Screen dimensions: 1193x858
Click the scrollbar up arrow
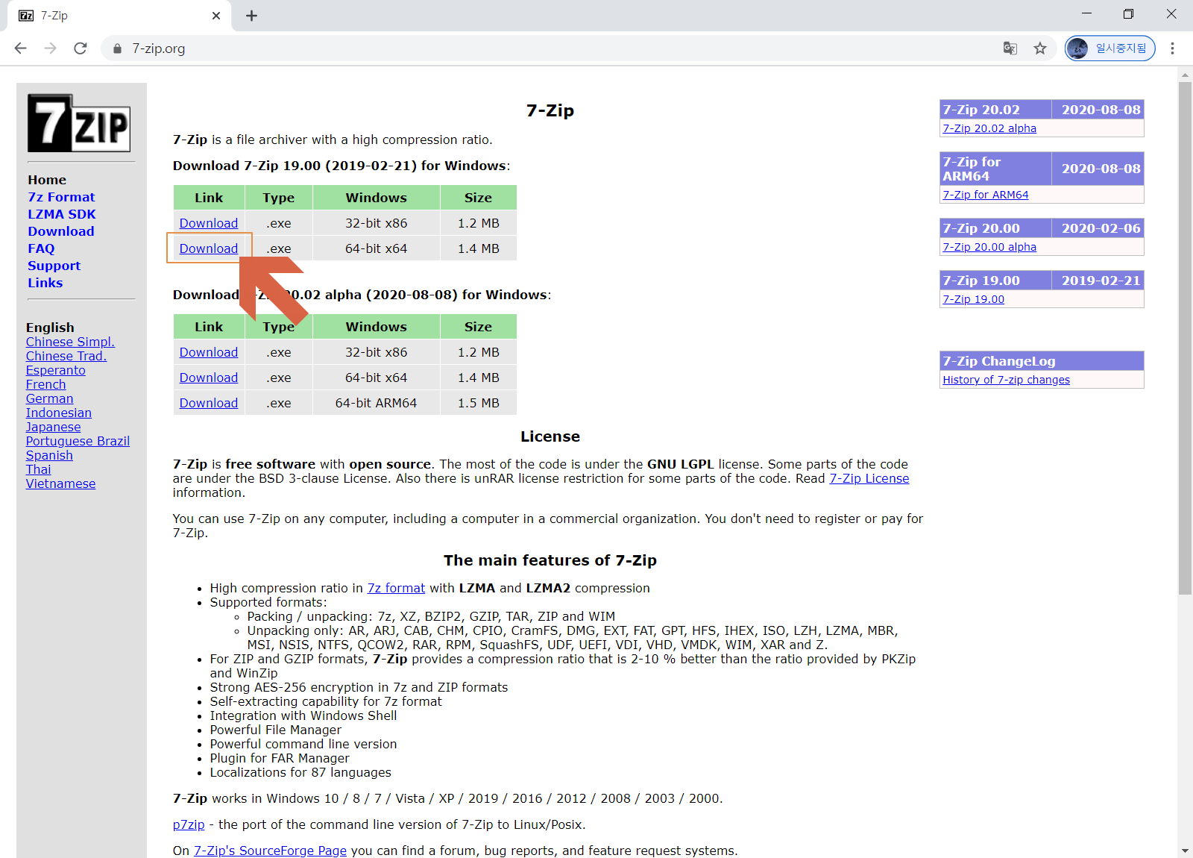coord(1185,75)
